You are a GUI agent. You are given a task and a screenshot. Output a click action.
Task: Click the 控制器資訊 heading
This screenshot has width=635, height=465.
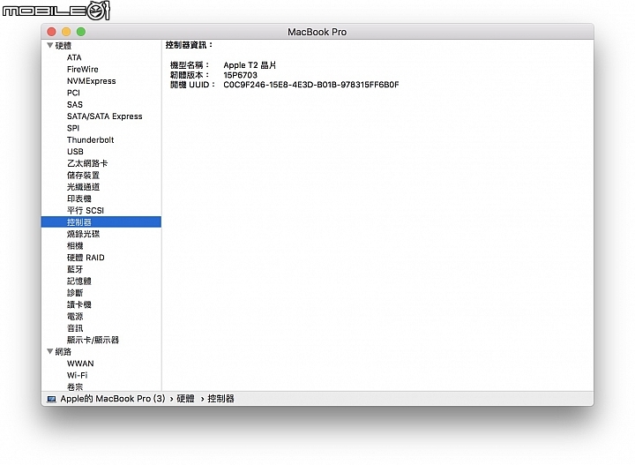point(189,45)
